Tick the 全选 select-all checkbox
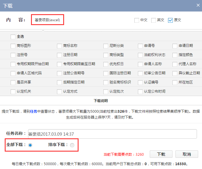This screenshot has width=202, height=169. (x=13, y=37)
